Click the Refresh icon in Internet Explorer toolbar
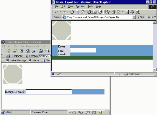 [77, 12]
